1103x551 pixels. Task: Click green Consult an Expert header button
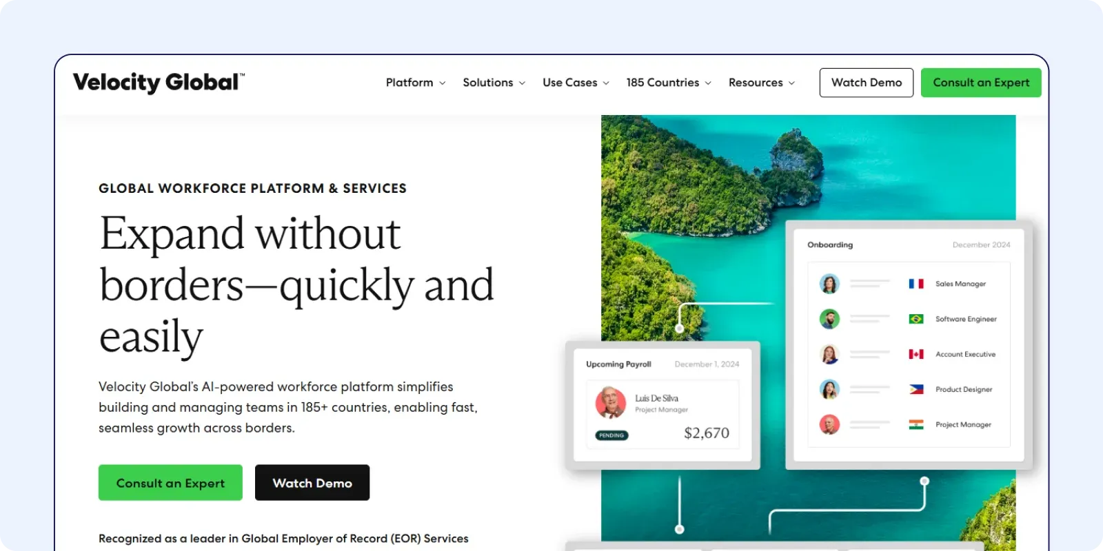[981, 83]
